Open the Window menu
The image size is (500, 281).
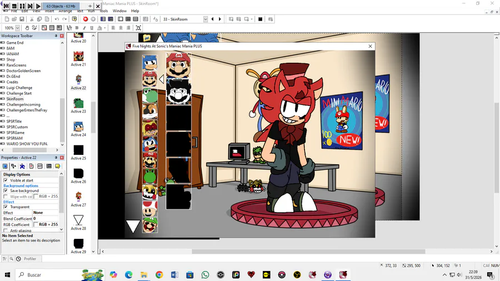(x=119, y=11)
